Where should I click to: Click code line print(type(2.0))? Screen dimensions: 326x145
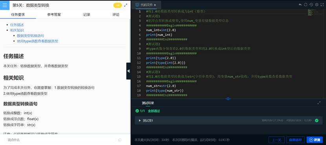coord(161,58)
